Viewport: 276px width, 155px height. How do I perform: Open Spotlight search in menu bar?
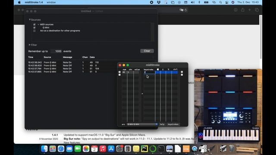220,2
